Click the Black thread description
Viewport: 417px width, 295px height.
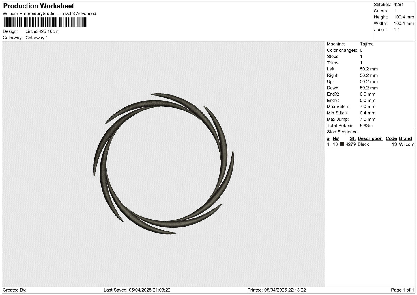(x=363, y=144)
